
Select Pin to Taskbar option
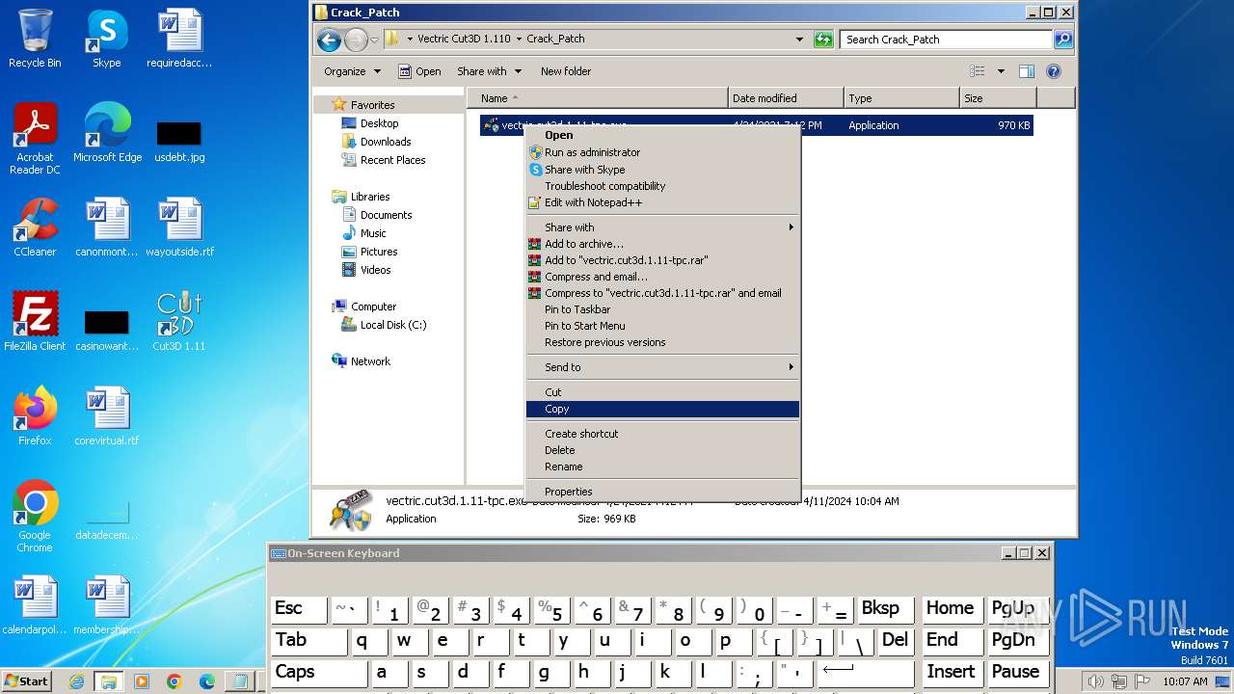[x=662, y=309]
